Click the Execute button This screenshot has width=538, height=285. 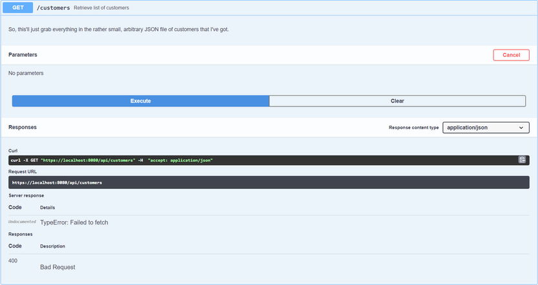coord(140,101)
